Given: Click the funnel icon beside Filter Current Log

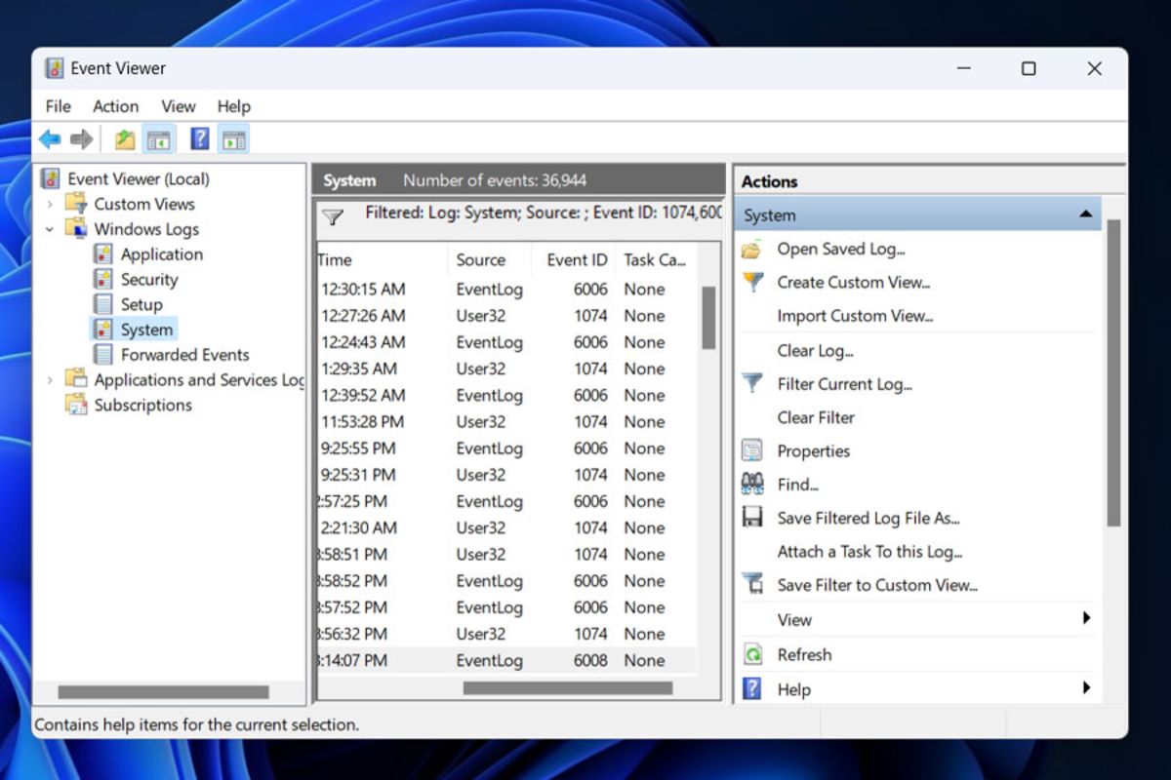Looking at the screenshot, I should (752, 383).
